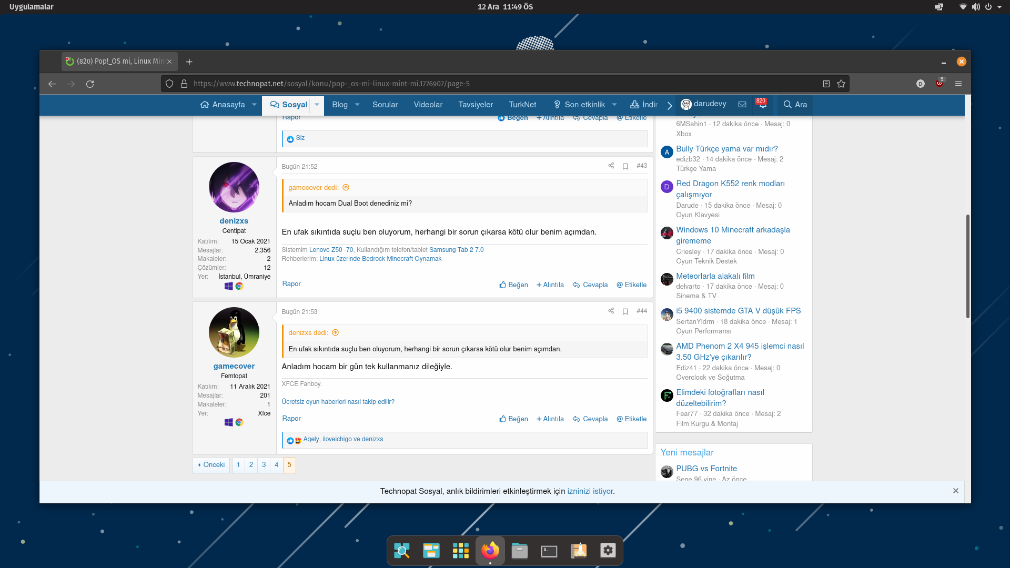This screenshot has height=568, width=1010.
Task: Launch the Terminal from the dock
Action: (x=549, y=551)
